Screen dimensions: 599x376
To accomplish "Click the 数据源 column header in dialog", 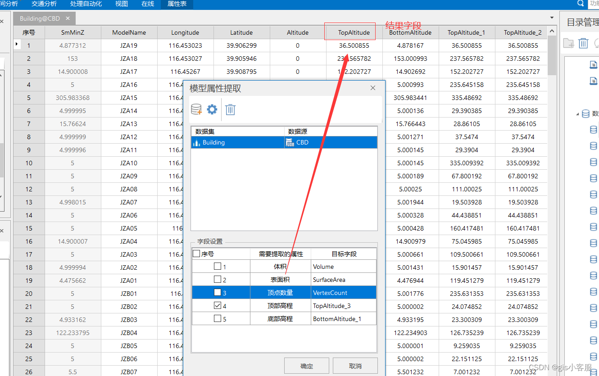I will point(331,131).
